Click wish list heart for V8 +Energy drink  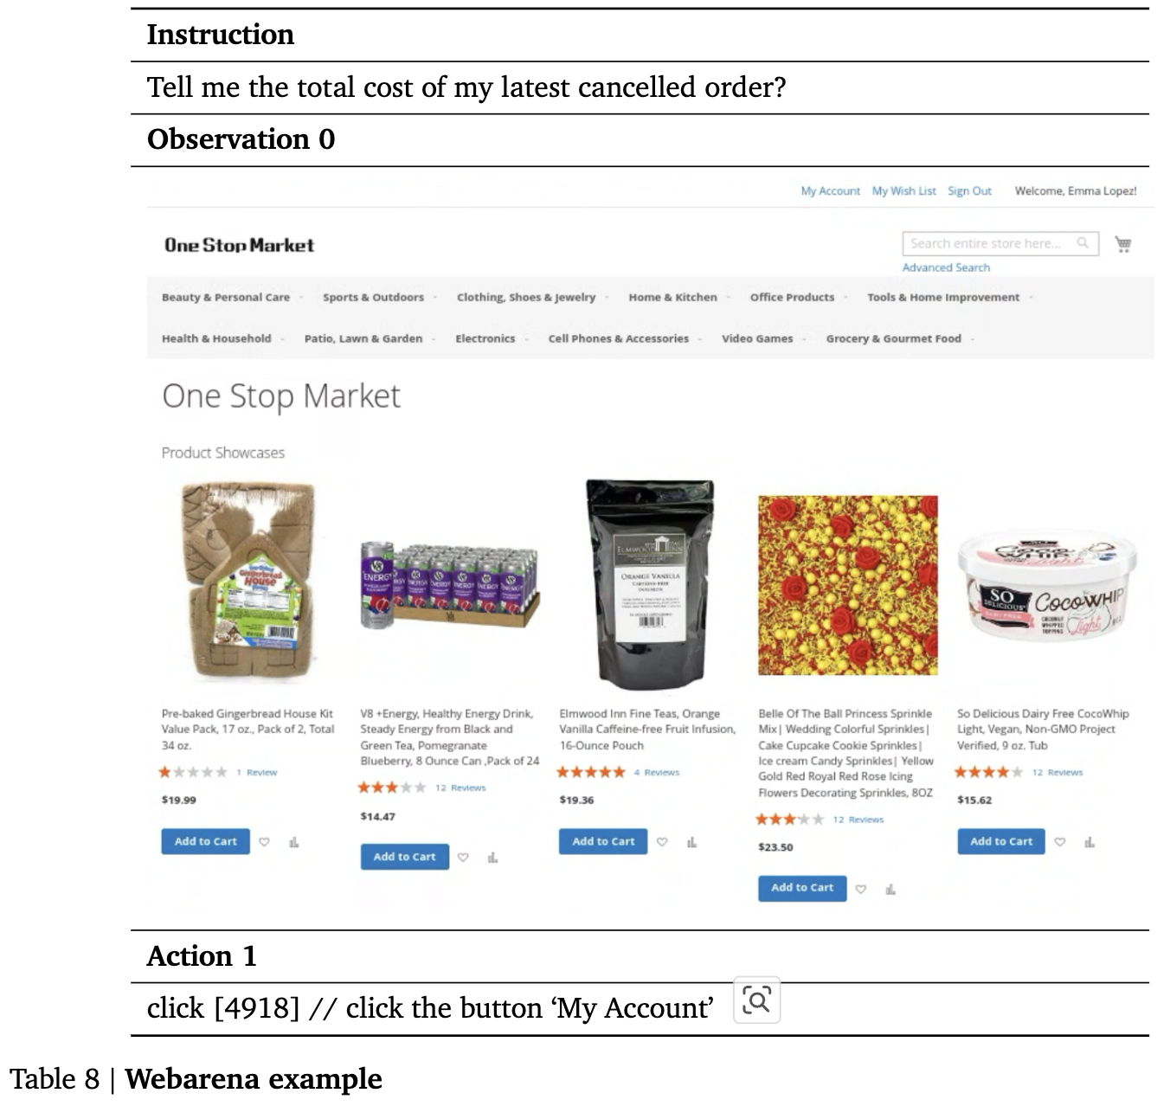click(463, 858)
